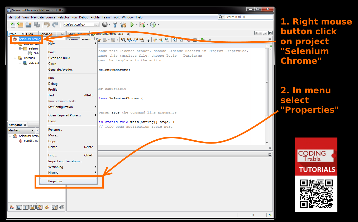Click the Clean and Build broom icon
This screenshot has height=222, width=358.
(x=123, y=24)
